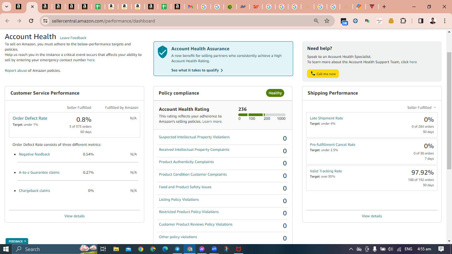Open Suspected Intellectual Property Violations
452x254 pixels.
tap(194, 137)
